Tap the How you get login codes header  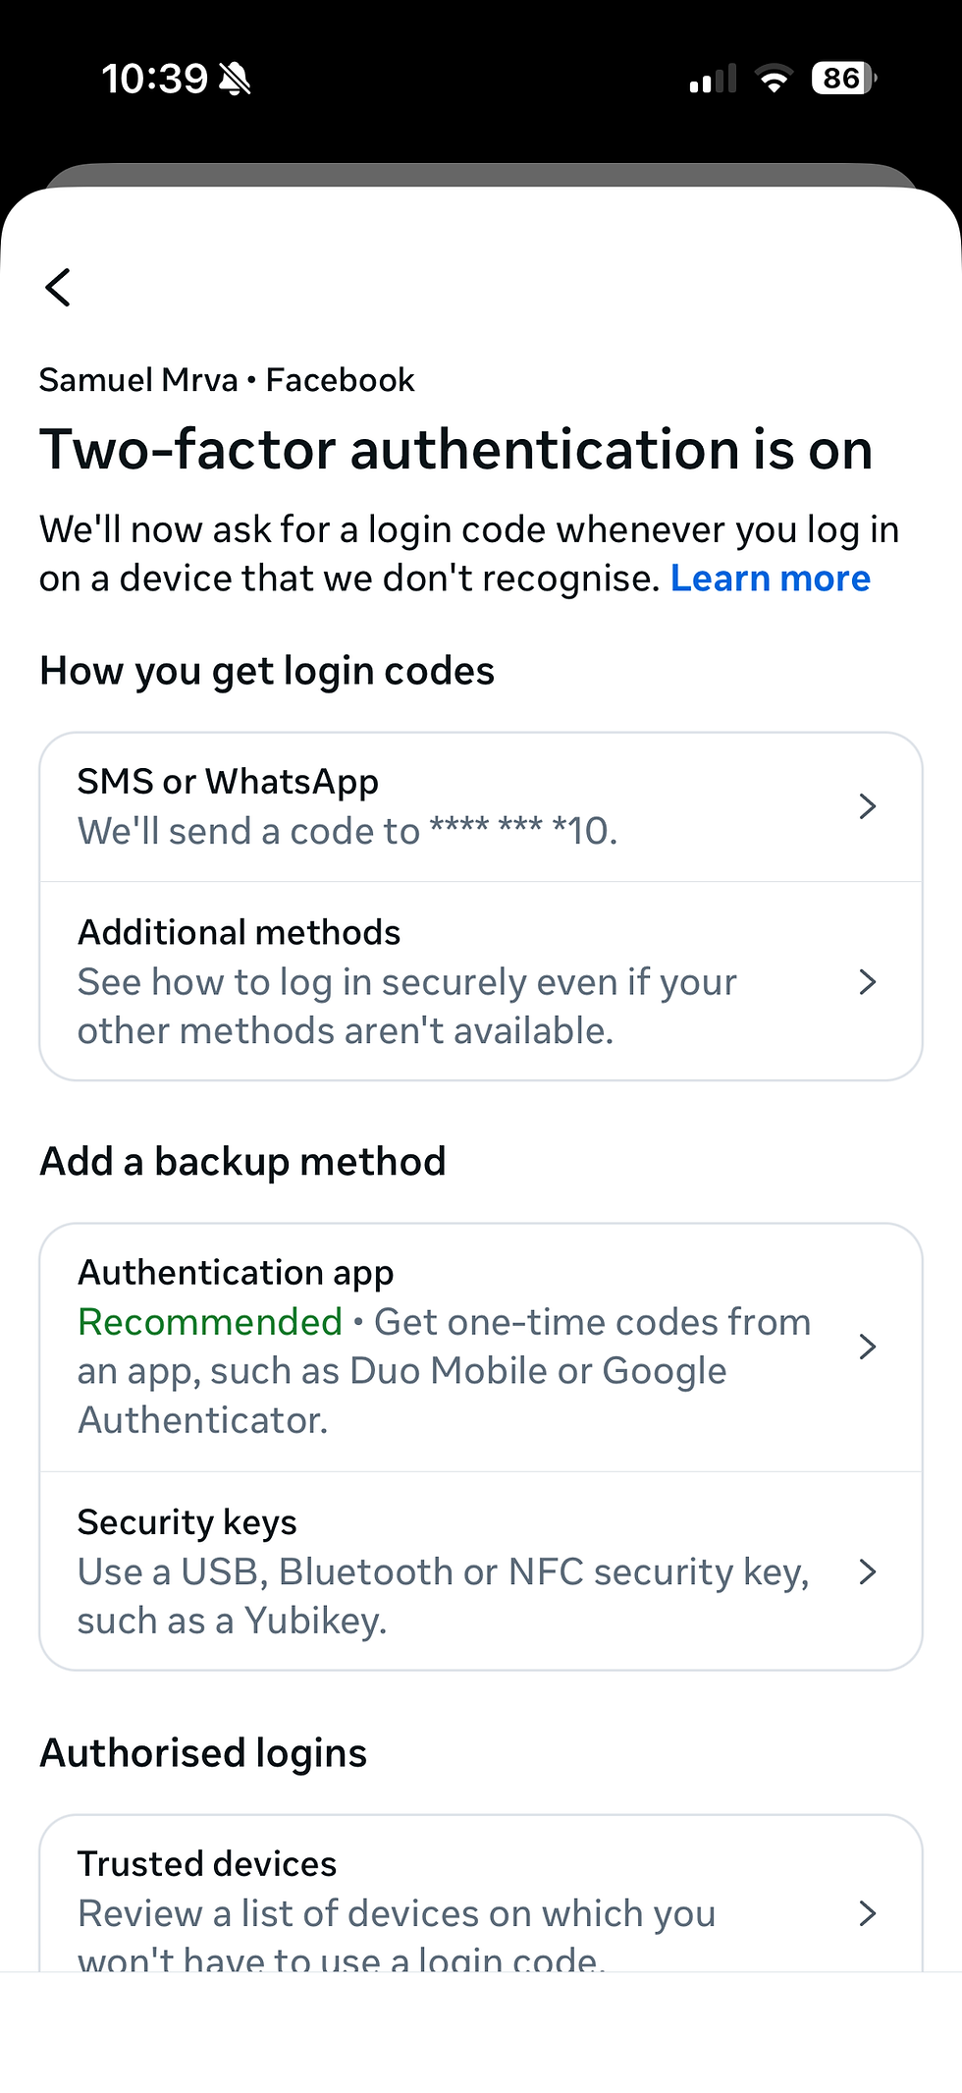tap(267, 671)
